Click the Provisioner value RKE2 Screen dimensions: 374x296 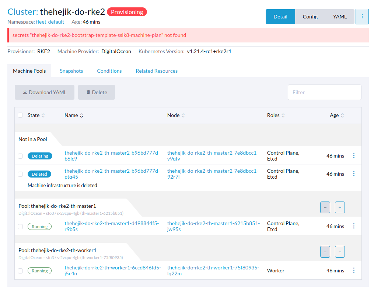click(43, 51)
